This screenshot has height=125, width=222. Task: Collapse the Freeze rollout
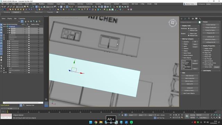pos(205,22)
